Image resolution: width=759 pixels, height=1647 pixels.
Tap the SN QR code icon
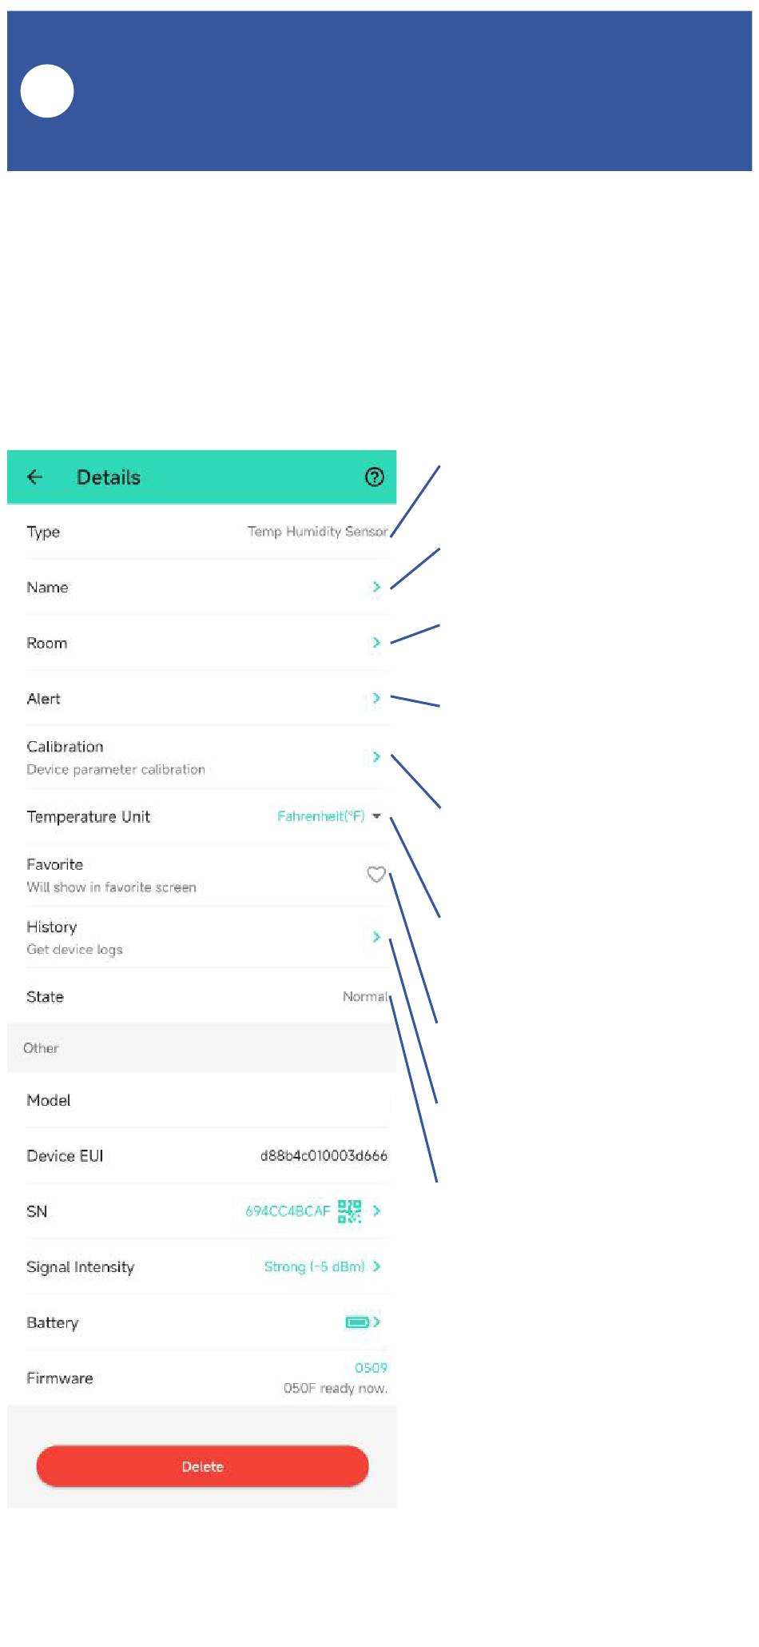point(349,1211)
